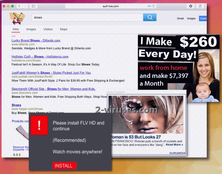Switch to the Vidéos tab
The width and height of the screenshot is (222, 174).
48,29
